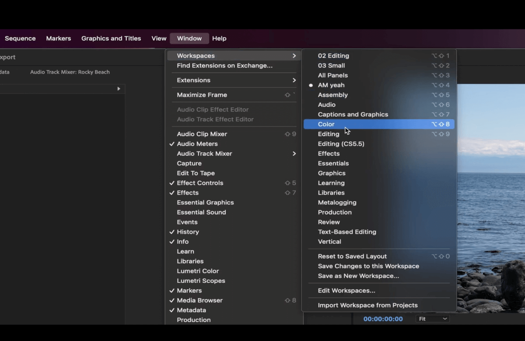This screenshot has height=341, width=525.
Task: Switch to the Production workspace
Action: 379,212
